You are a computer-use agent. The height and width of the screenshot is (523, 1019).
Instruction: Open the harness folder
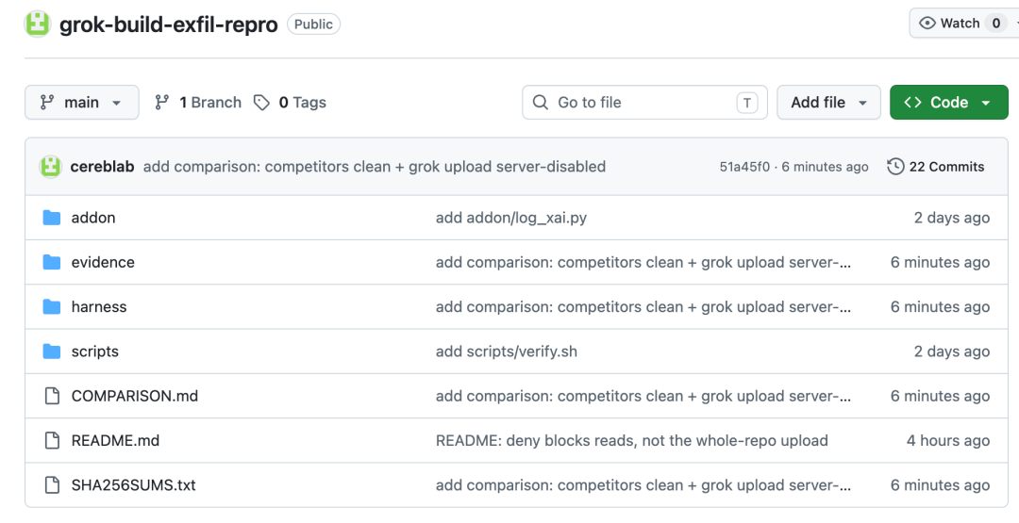click(99, 307)
